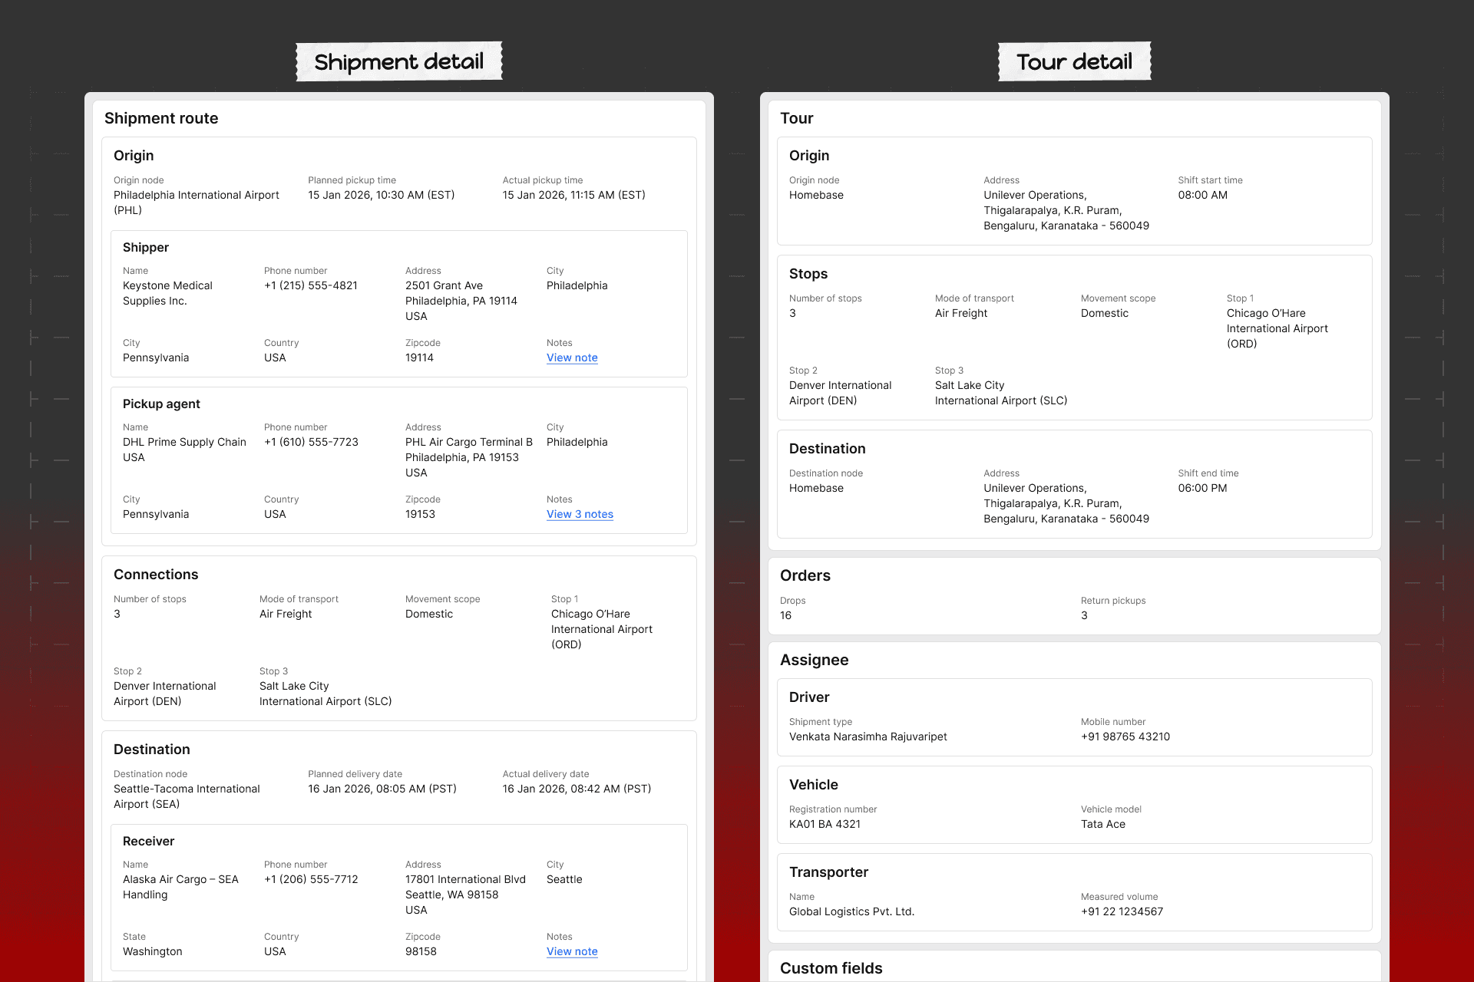The image size is (1474, 982).
Task: Select the Shipment route heading
Action: tap(161, 118)
